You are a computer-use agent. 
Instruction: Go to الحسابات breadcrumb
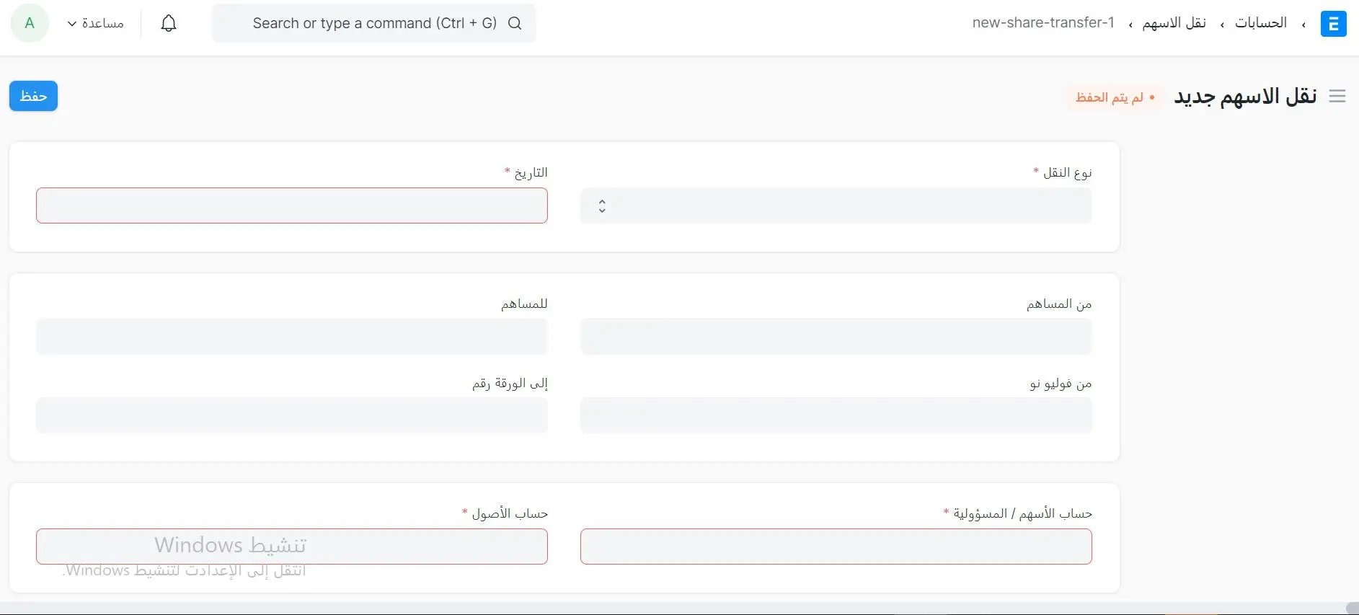point(1260,23)
